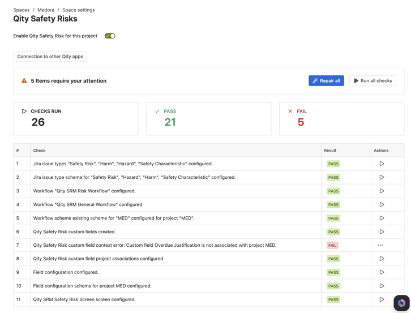Run the custom fields created check
The height and width of the screenshot is (313, 411).
pyautogui.click(x=382, y=231)
